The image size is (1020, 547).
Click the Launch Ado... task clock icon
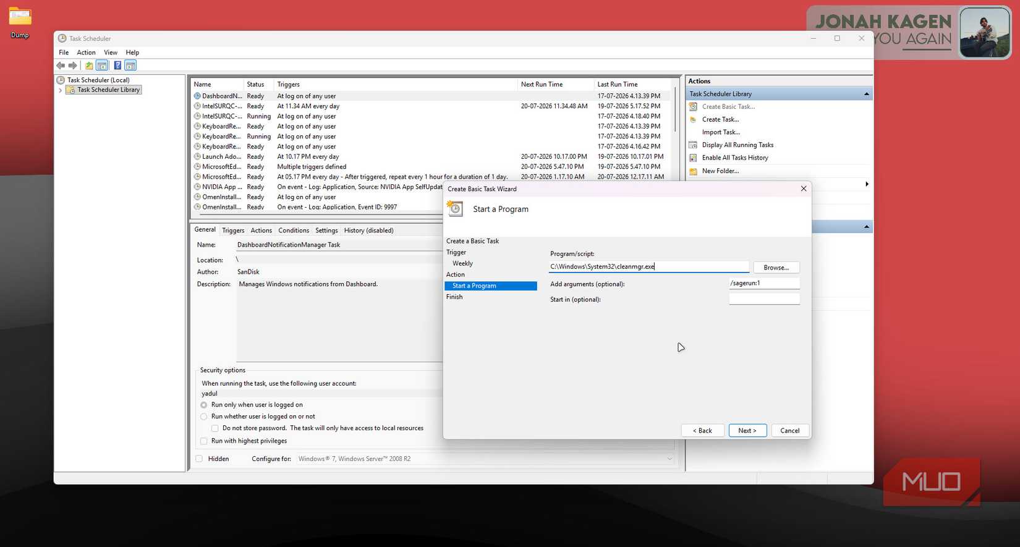197,157
